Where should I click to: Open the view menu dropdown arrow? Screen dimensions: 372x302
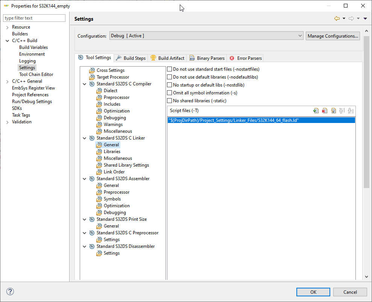click(365, 18)
